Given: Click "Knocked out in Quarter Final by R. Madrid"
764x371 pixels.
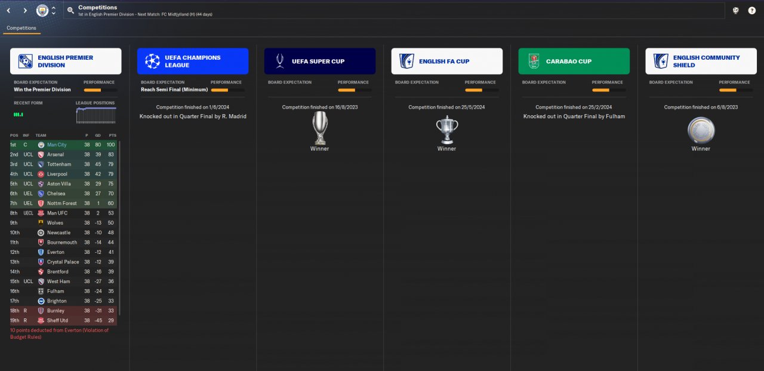Looking at the screenshot, I should pos(193,116).
